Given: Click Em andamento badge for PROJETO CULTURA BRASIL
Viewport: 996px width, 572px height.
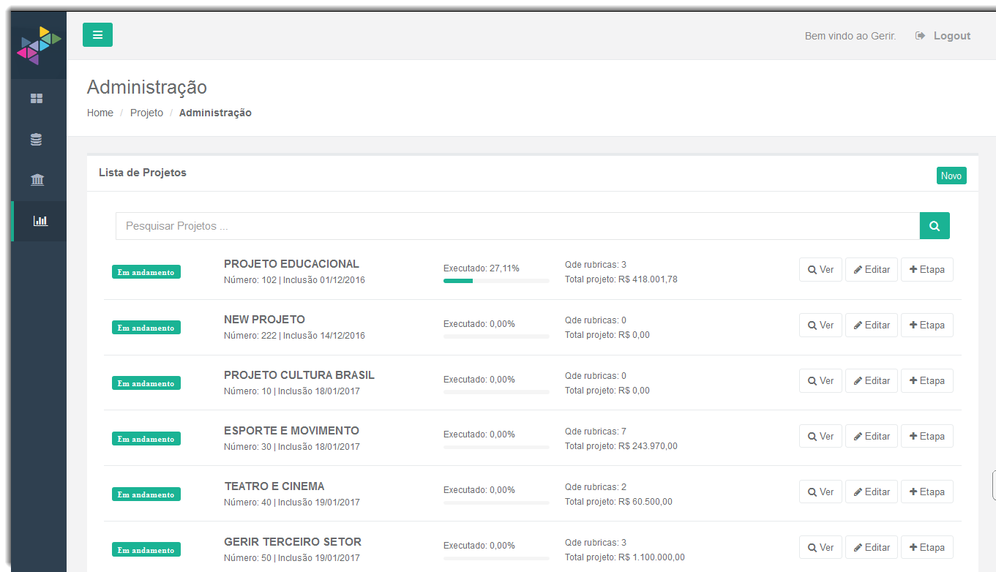Looking at the screenshot, I should pyautogui.click(x=146, y=383).
